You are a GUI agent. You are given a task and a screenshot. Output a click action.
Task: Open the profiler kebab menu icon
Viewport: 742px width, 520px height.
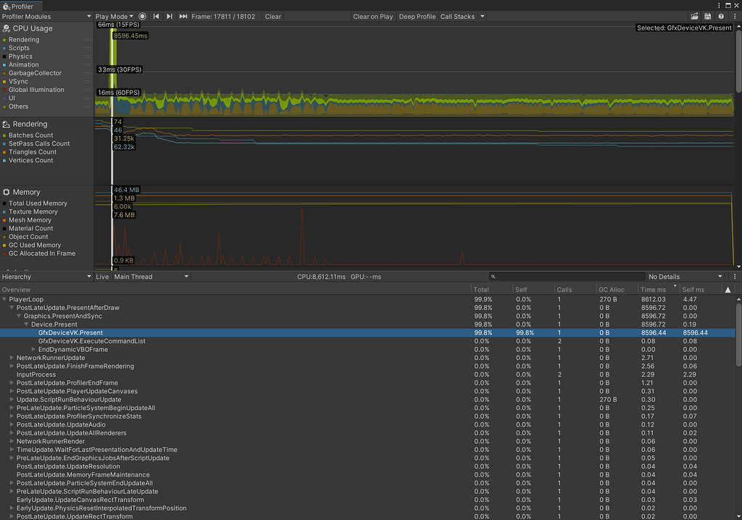point(735,16)
